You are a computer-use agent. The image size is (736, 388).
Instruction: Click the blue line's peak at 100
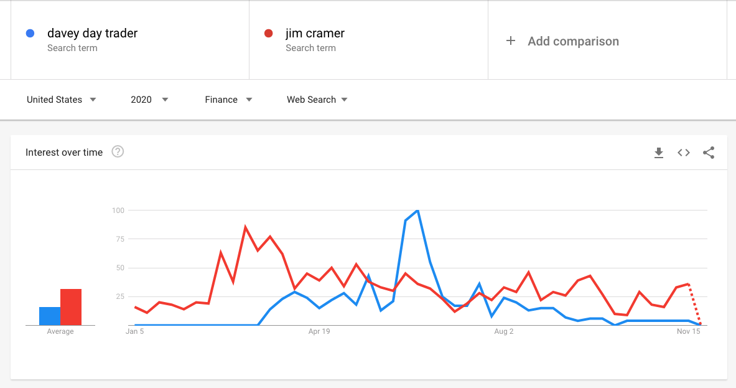pyautogui.click(x=417, y=211)
